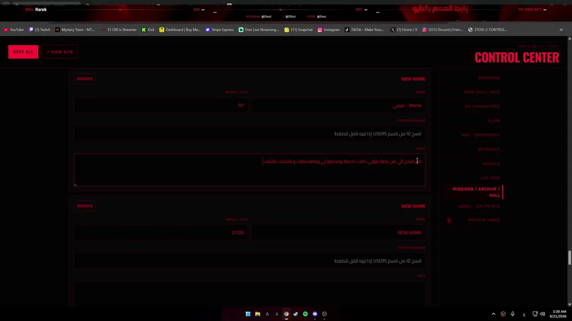Image resolution: width=572 pixels, height=321 pixels.
Task: Focus the red-bordered note textarea
Action: [250, 170]
